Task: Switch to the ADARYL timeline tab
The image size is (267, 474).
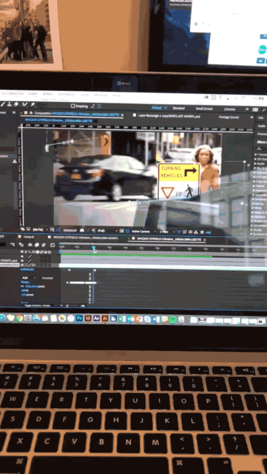Action: click(86, 237)
